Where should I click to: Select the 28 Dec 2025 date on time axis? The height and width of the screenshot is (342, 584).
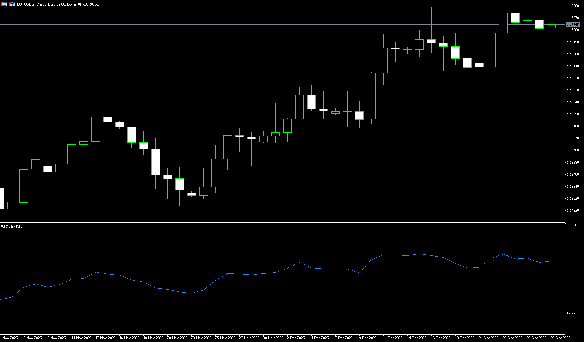[x=560, y=338]
